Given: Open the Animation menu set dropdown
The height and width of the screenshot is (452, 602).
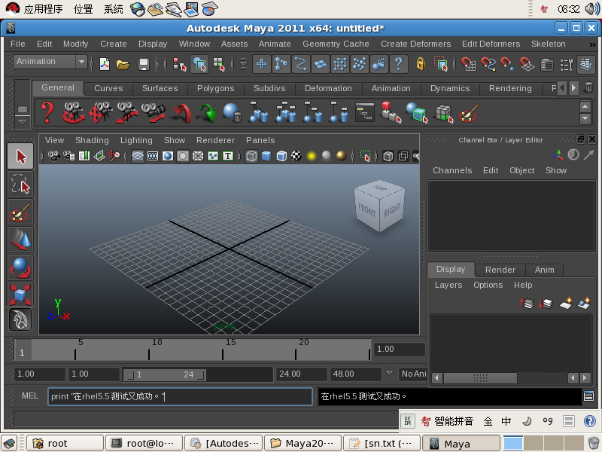Looking at the screenshot, I should point(50,62).
